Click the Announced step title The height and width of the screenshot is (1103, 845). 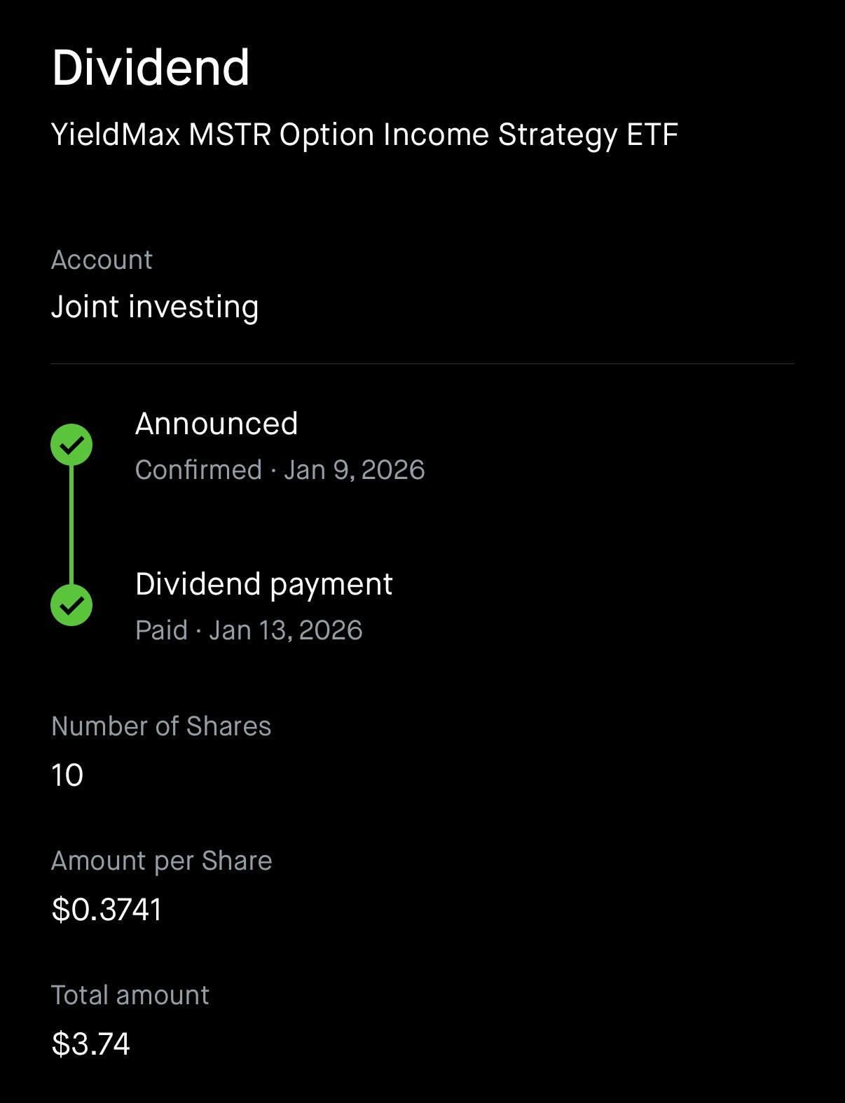click(217, 424)
